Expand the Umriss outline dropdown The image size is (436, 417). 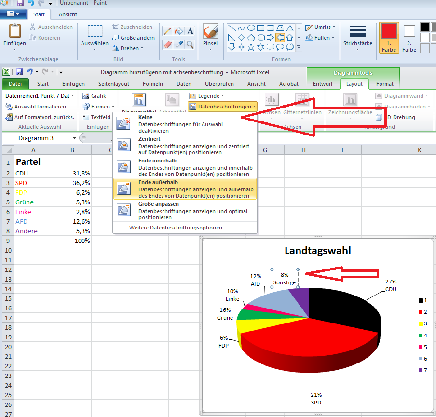(x=321, y=27)
